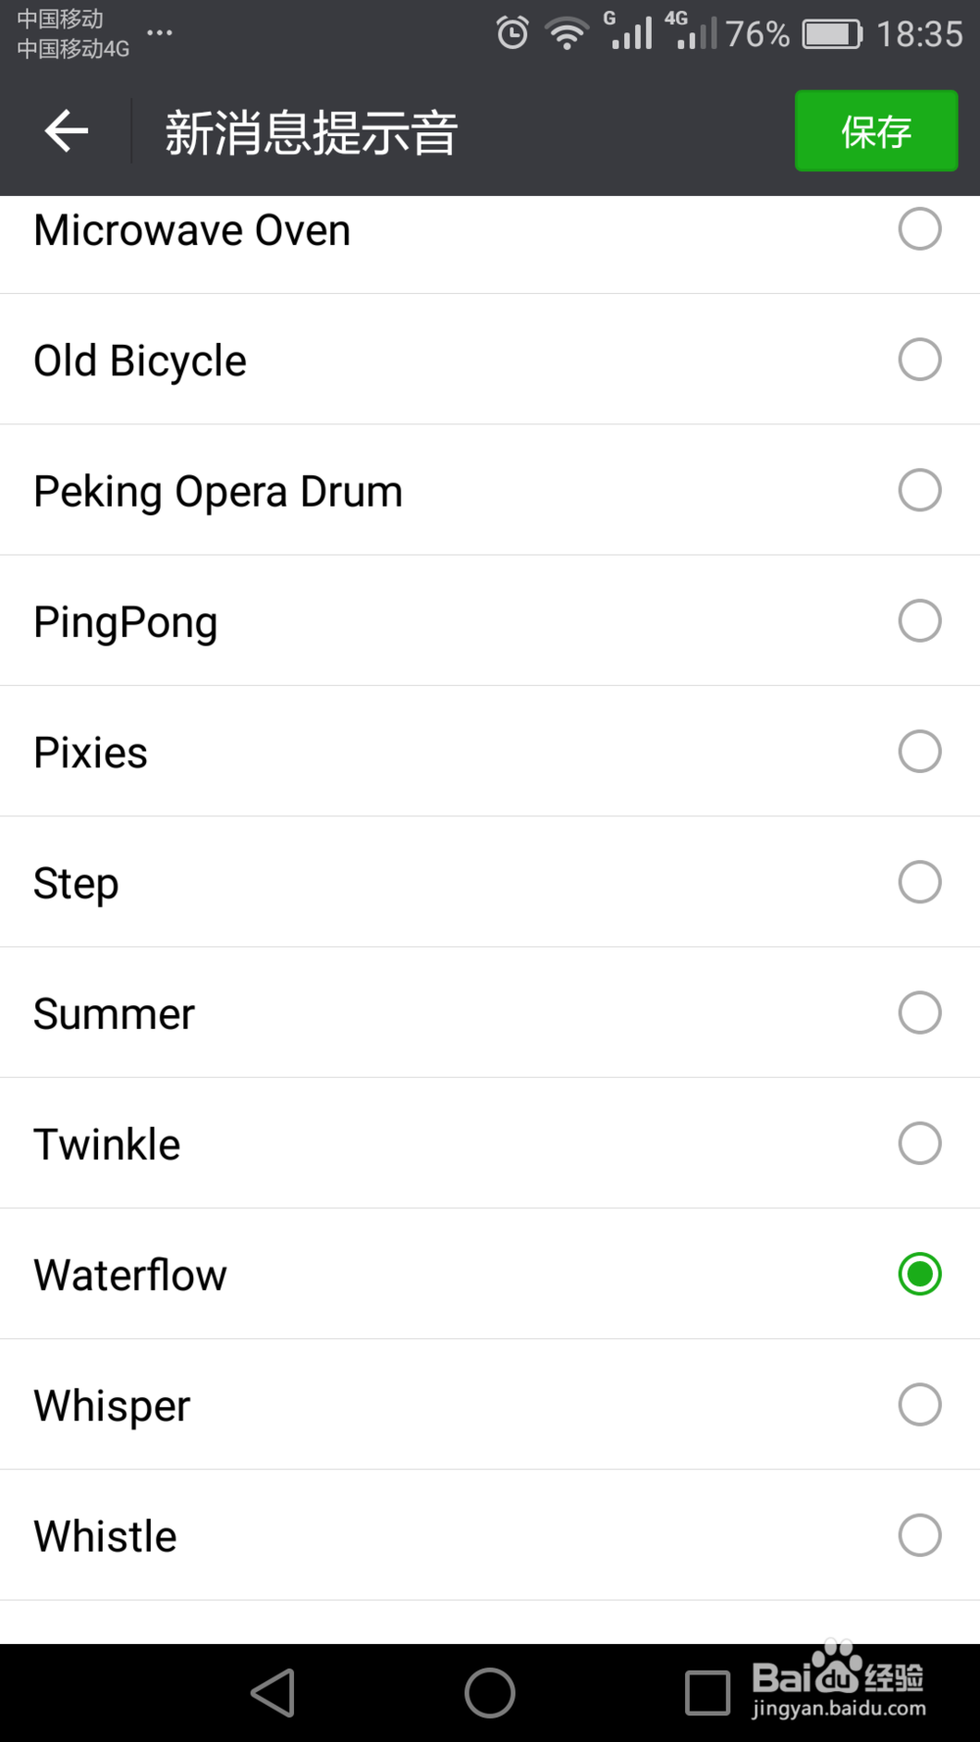Tap the Wi-Fi status icon
Screen dimensions: 980x1742
(x=566, y=34)
